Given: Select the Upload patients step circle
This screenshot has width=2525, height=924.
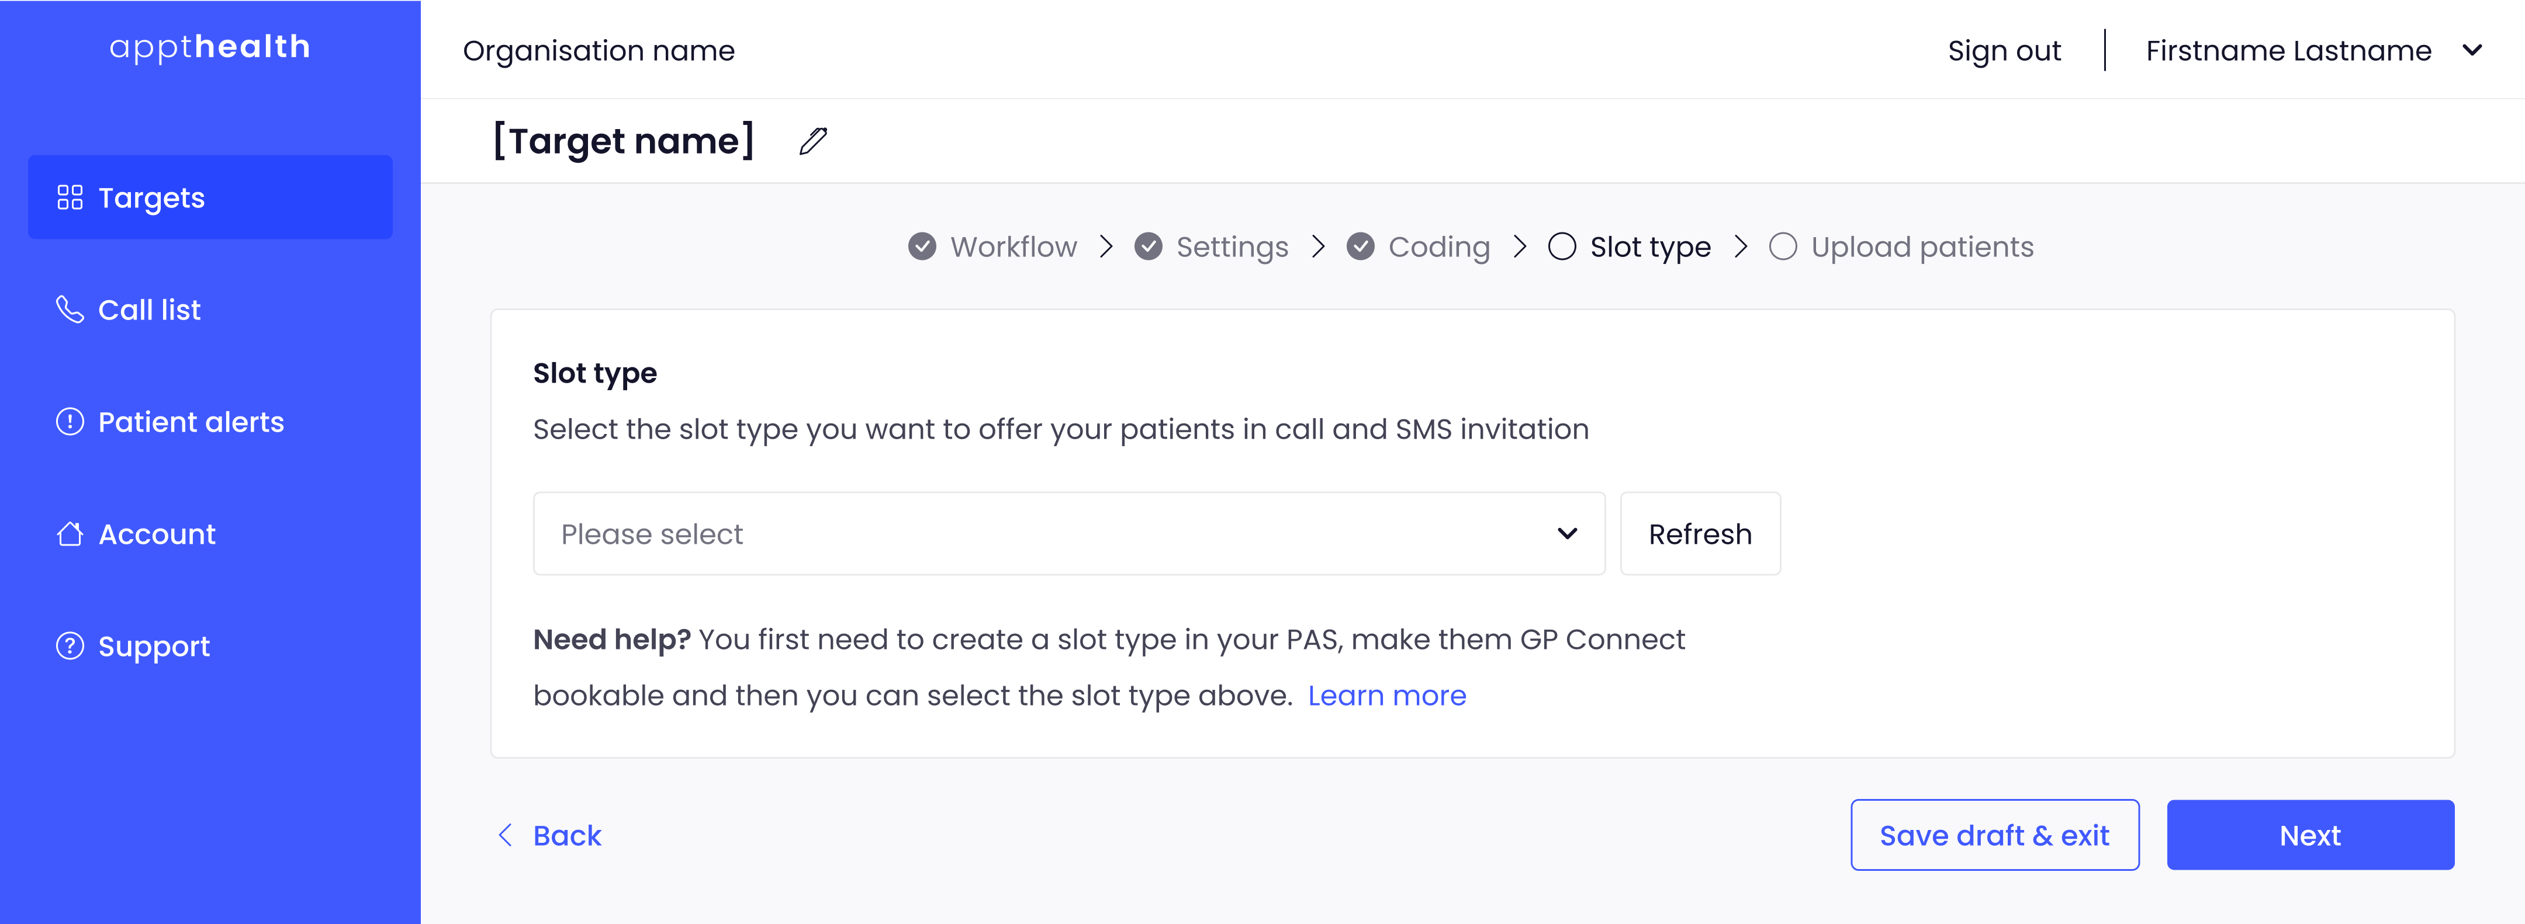Looking at the screenshot, I should [1782, 247].
